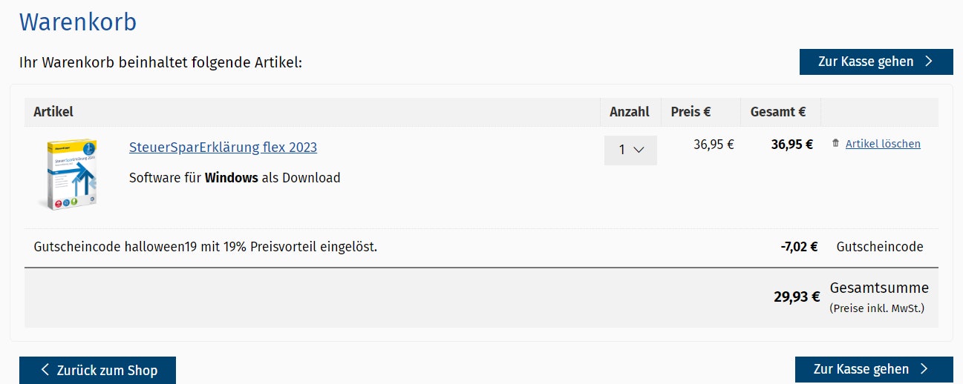Click the left chevron on Zurück zum Shop

click(x=45, y=370)
